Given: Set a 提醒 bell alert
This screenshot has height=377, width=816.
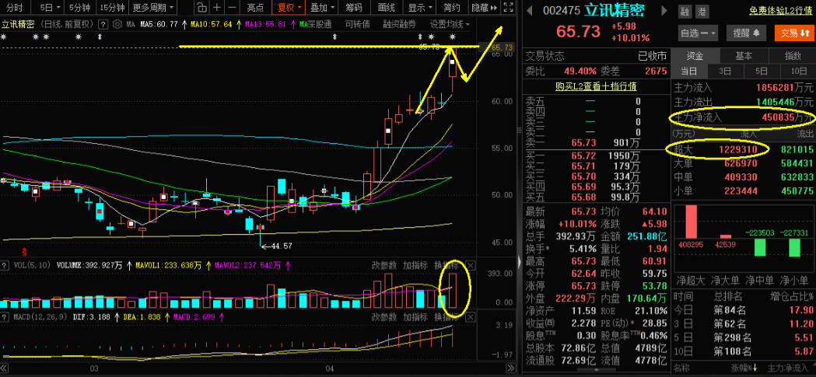Looking at the screenshot, I should (x=746, y=33).
